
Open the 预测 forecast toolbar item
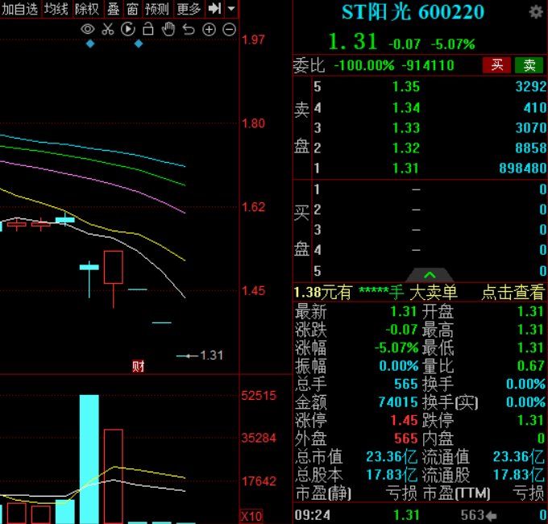[x=157, y=9]
